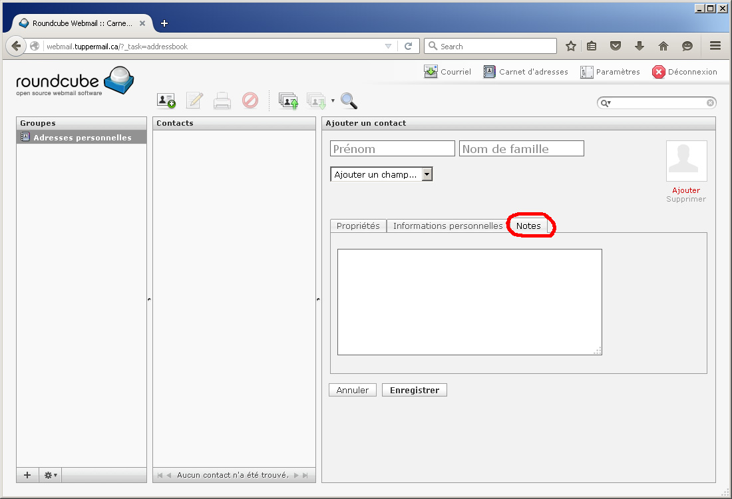Image resolution: width=732 pixels, height=499 pixels.
Task: Click Déconnexion to log out
Action: click(685, 72)
